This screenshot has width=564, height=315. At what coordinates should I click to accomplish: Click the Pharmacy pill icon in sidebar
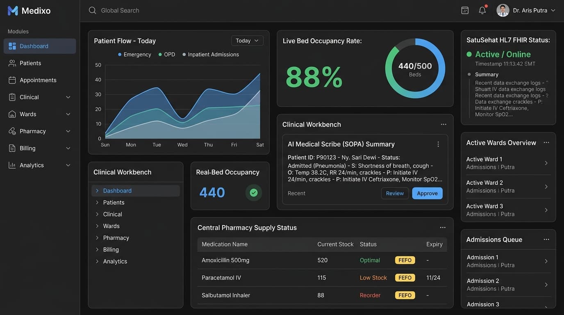point(12,131)
